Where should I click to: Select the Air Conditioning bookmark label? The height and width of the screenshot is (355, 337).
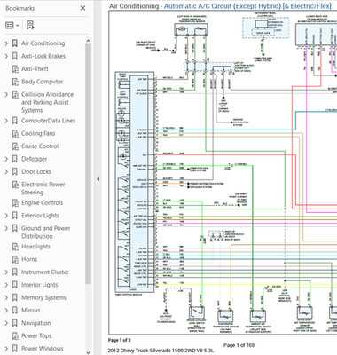(43, 43)
